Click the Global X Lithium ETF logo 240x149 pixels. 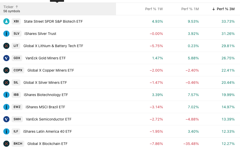coord(6,46)
